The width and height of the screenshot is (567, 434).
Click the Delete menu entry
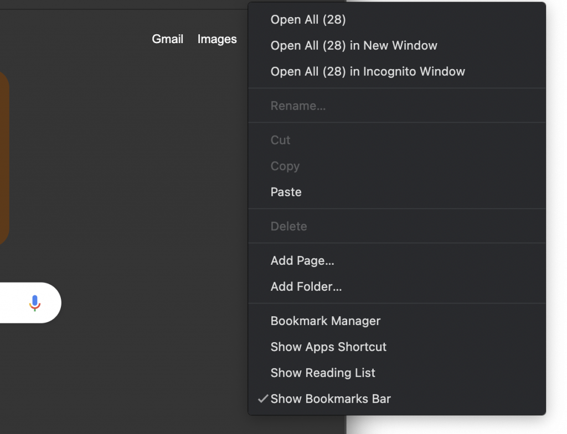288,226
